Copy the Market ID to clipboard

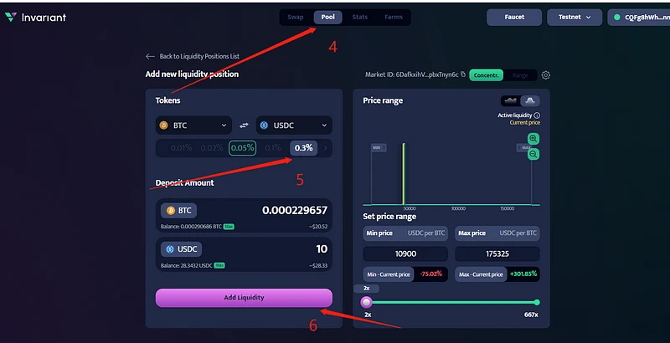463,74
